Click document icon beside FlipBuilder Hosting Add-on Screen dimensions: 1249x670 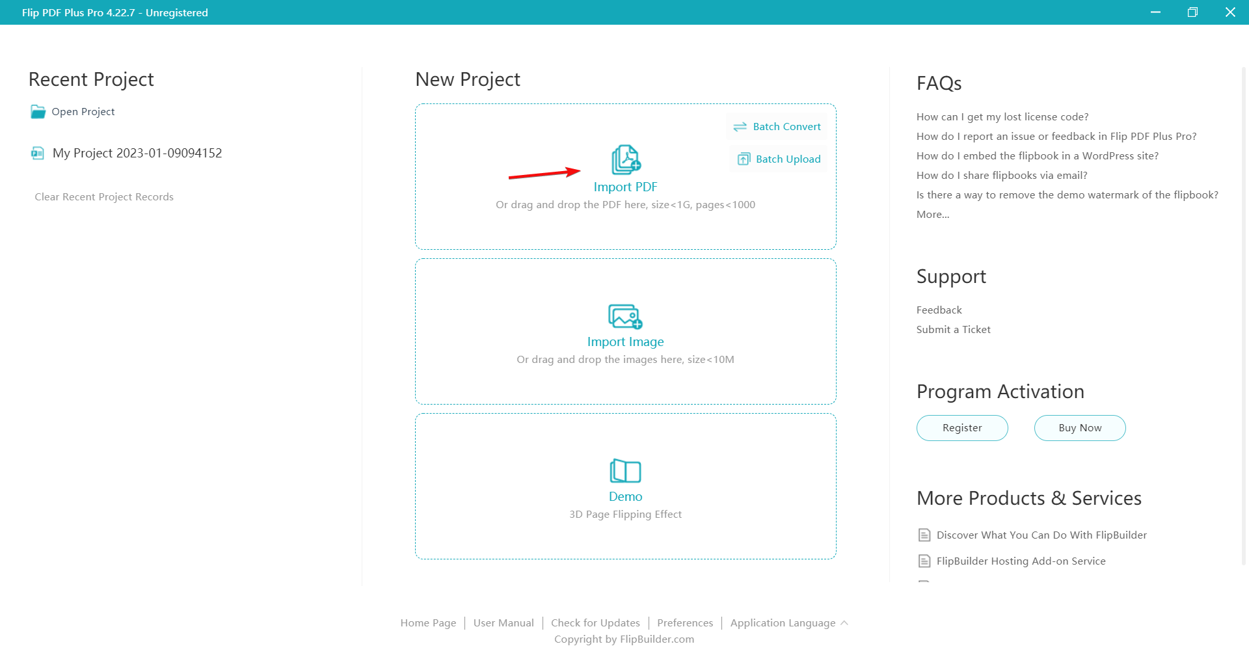[x=924, y=561]
